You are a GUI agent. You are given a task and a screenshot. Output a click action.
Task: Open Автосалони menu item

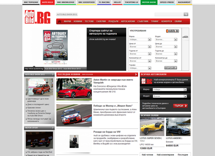(x=128, y=22)
